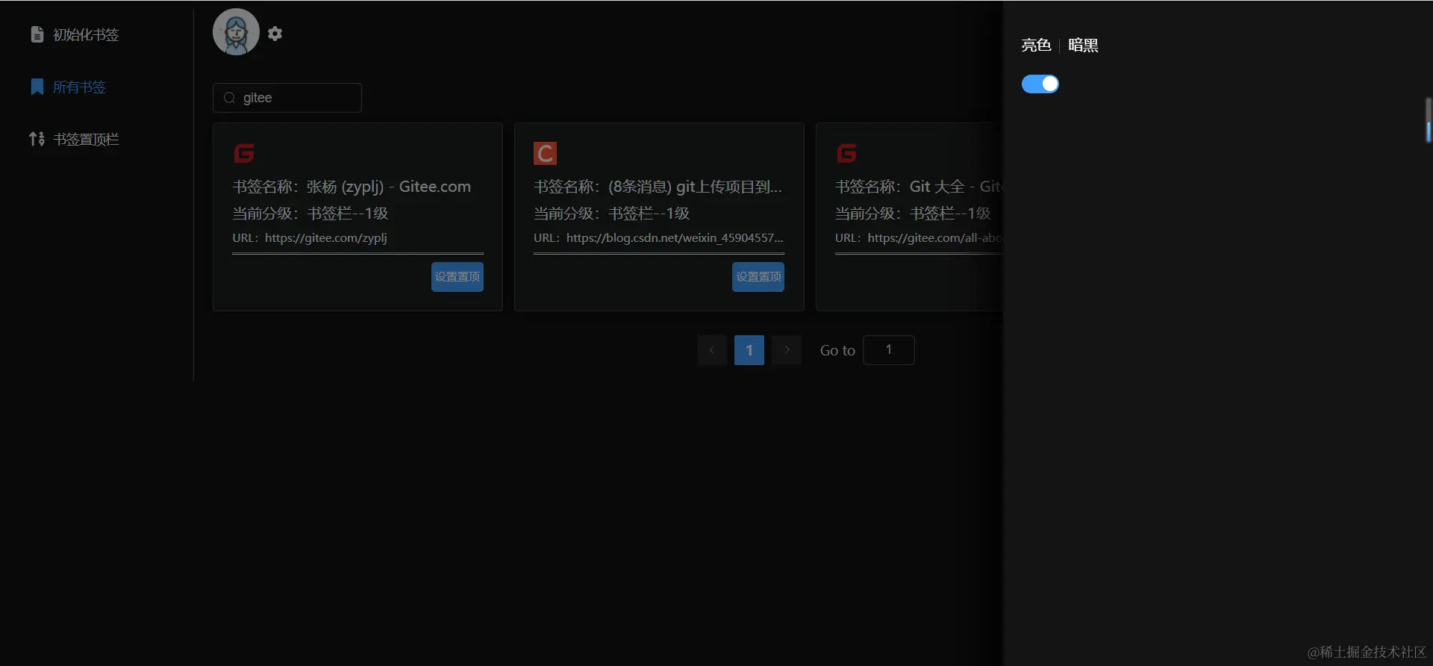Click 当前分级 text on first card

pyautogui.click(x=310, y=214)
